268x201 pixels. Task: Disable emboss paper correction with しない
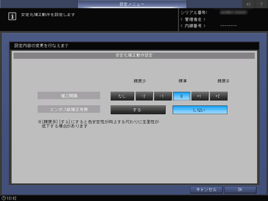point(200,110)
